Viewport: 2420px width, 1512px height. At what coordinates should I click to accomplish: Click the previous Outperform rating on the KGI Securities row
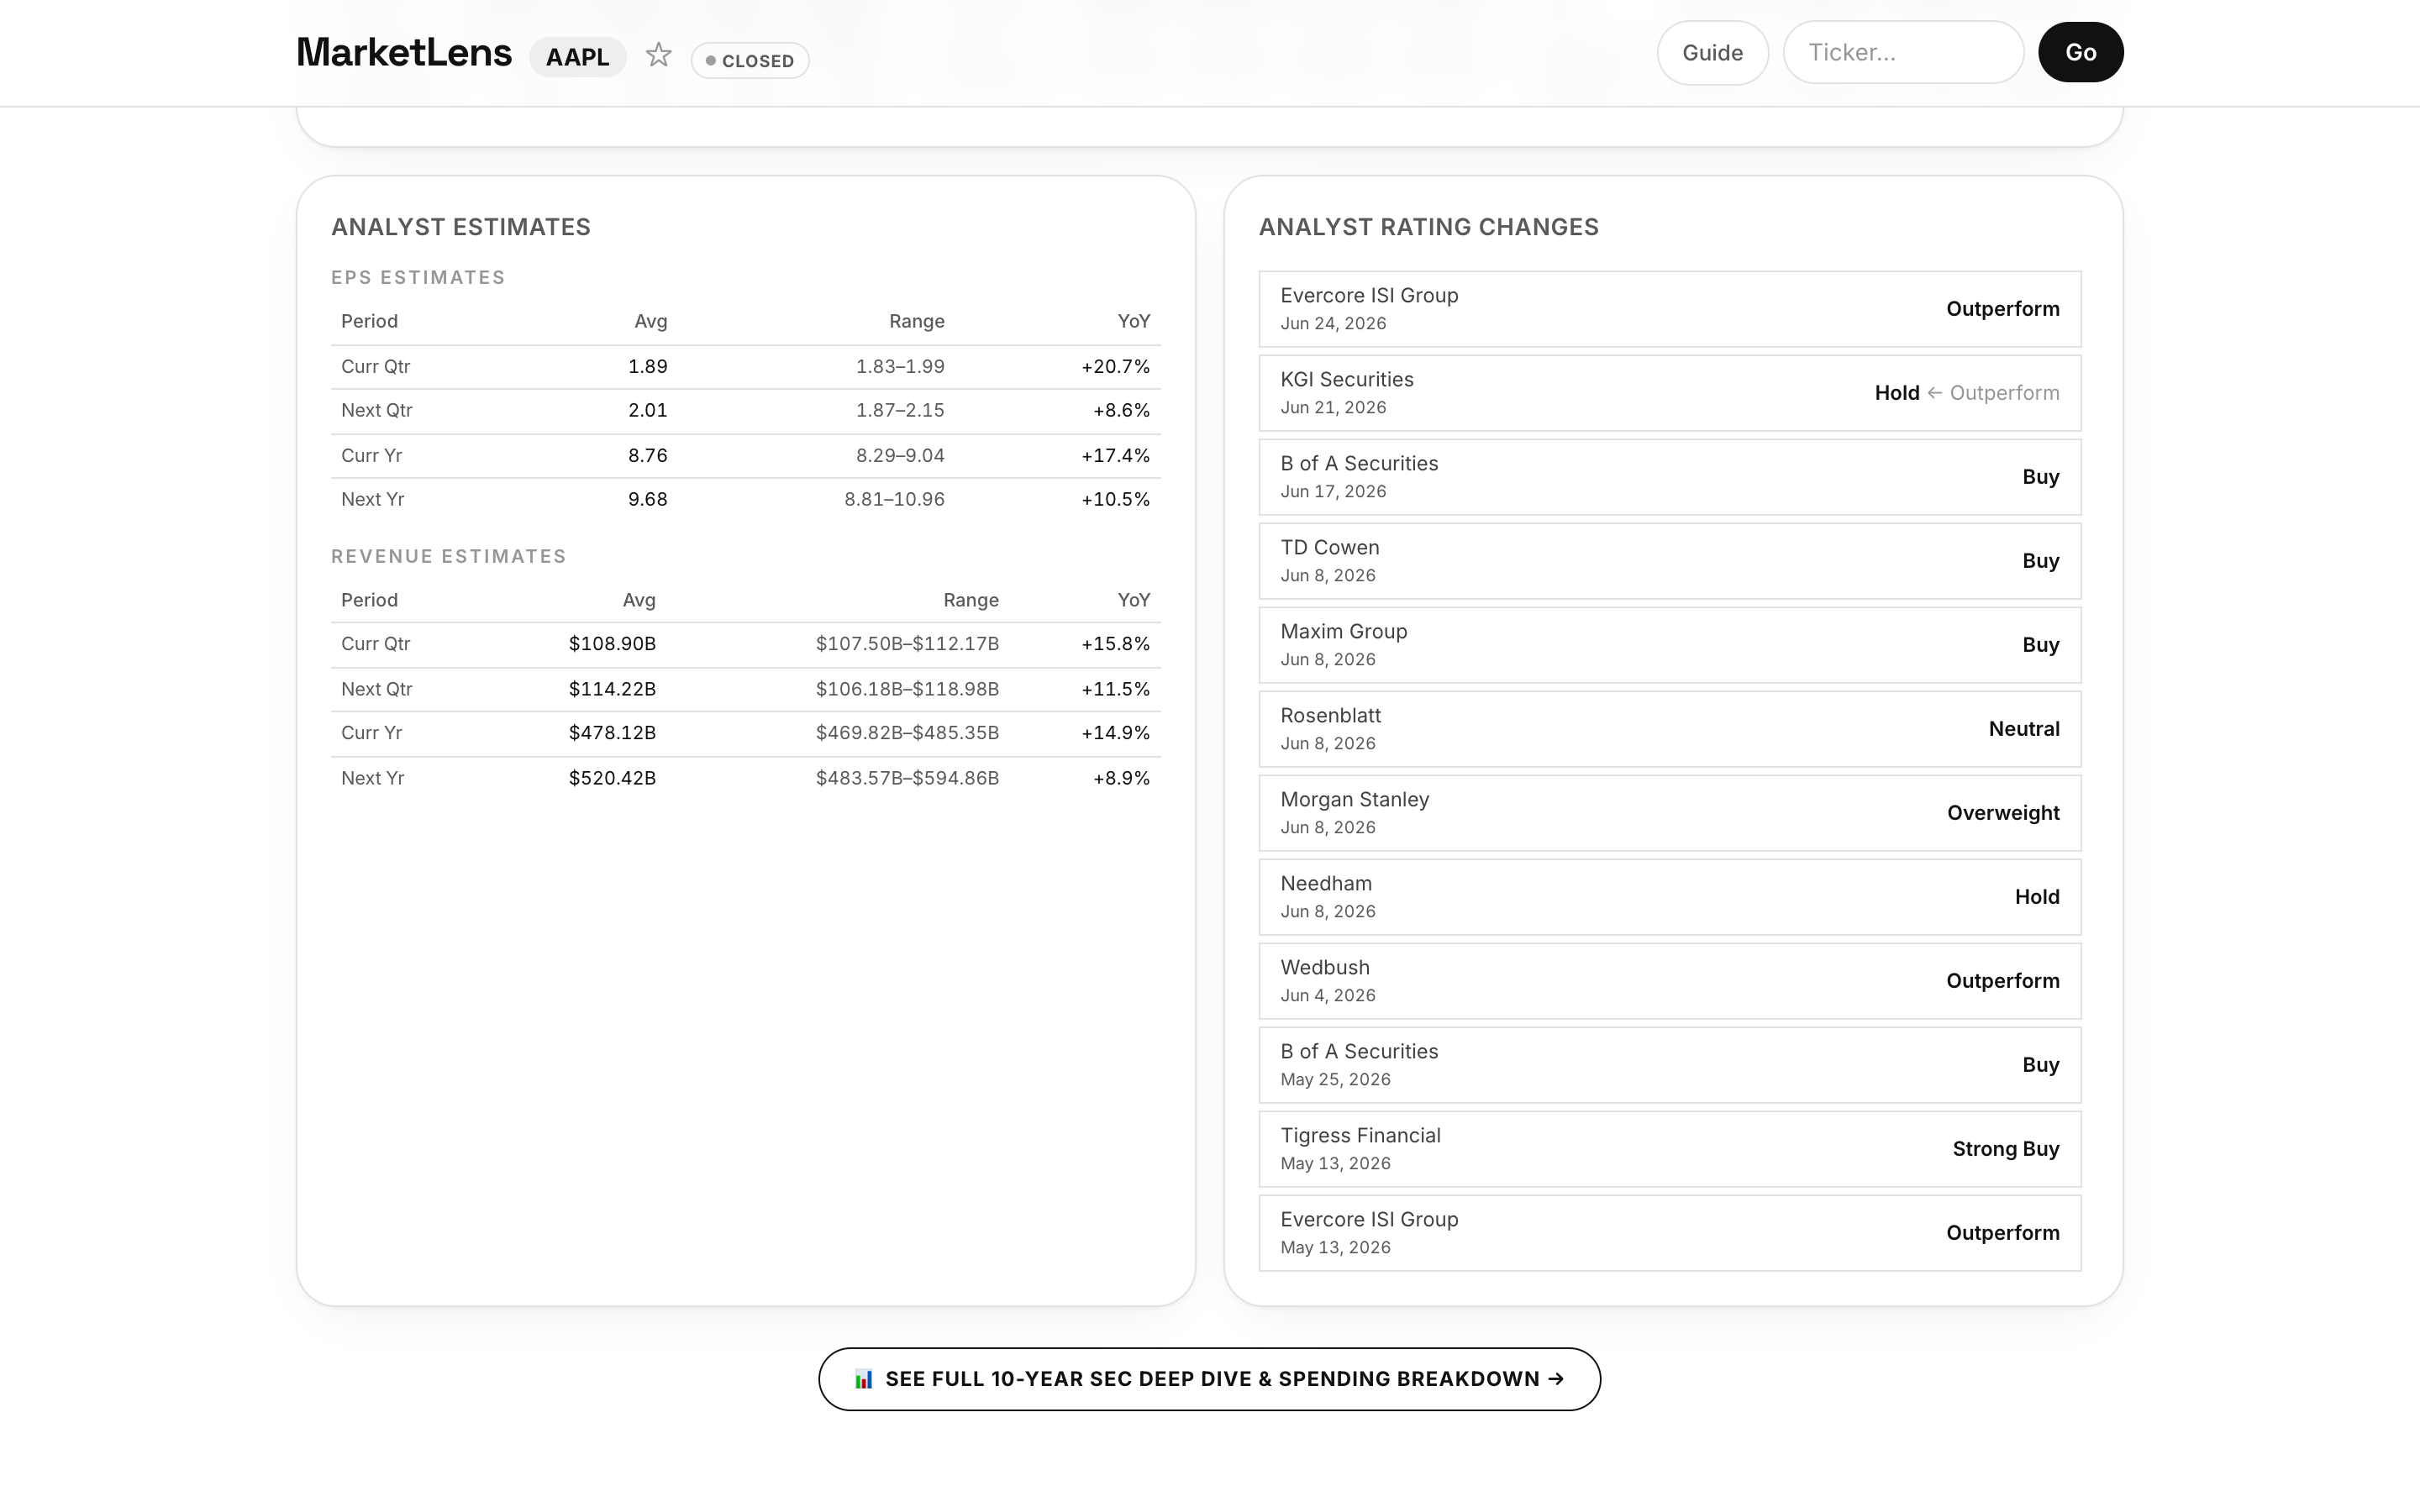(2004, 393)
